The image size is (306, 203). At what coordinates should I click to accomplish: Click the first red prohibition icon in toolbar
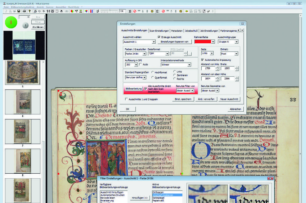pos(135,11)
